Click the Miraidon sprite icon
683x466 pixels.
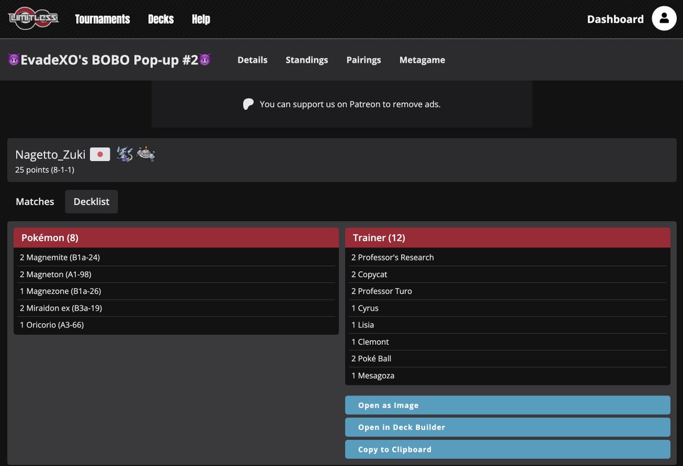pos(125,154)
